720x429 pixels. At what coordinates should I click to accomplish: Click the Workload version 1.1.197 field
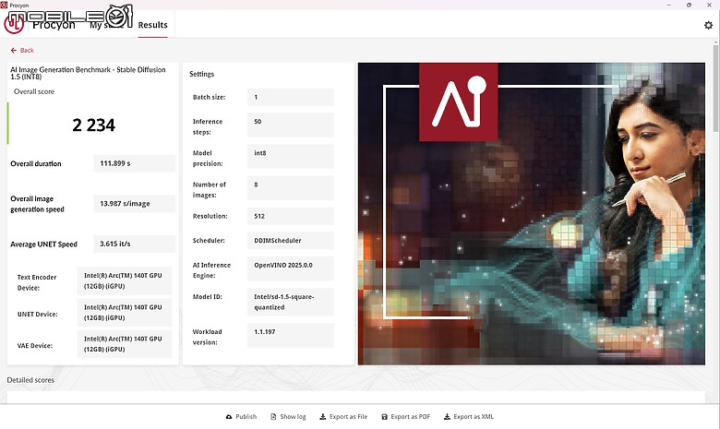pos(290,336)
